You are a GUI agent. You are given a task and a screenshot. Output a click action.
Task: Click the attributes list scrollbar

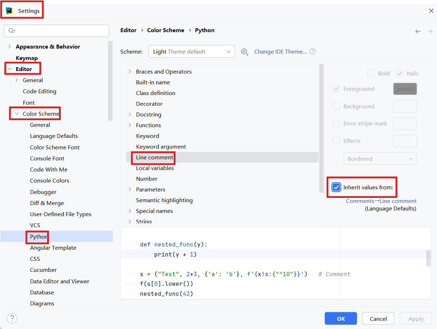322,129
